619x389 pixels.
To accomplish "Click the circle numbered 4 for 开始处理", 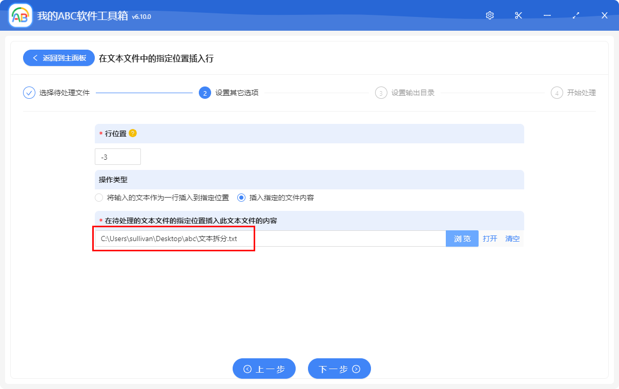I will coord(557,93).
